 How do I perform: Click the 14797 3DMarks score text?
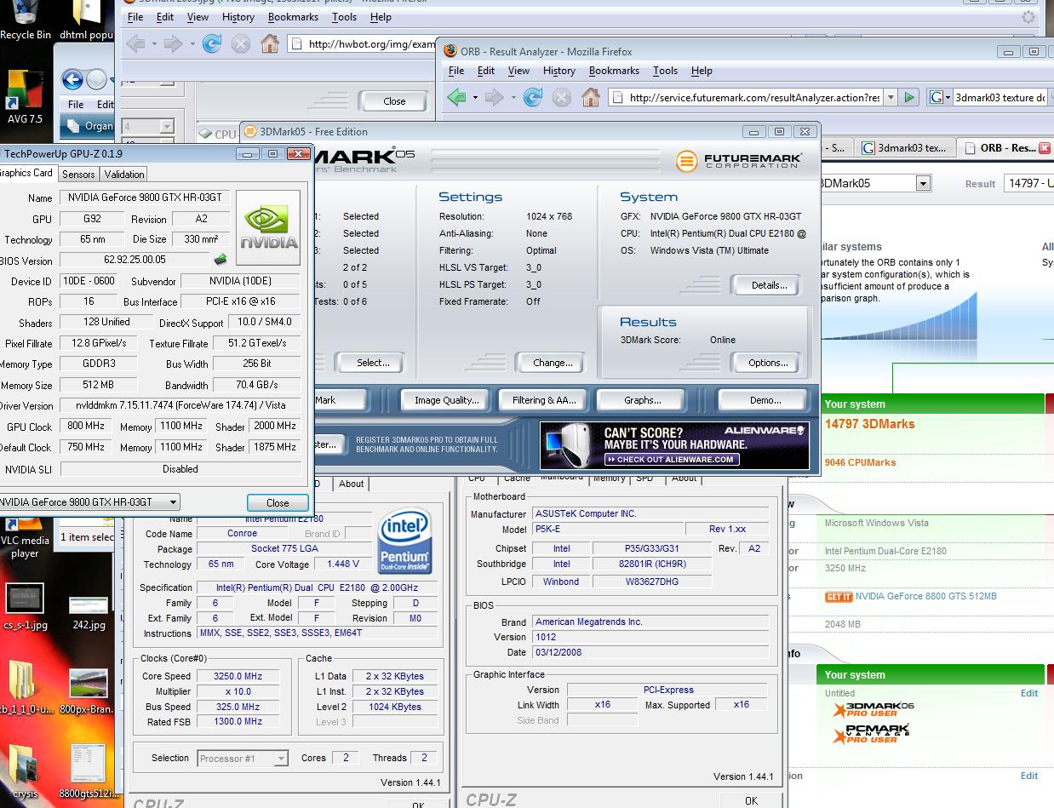tap(869, 424)
